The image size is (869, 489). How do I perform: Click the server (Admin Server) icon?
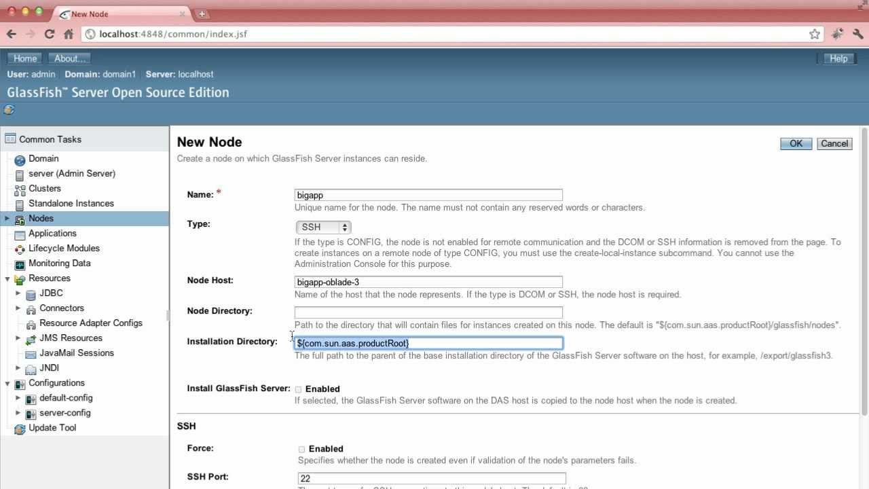[20, 174]
